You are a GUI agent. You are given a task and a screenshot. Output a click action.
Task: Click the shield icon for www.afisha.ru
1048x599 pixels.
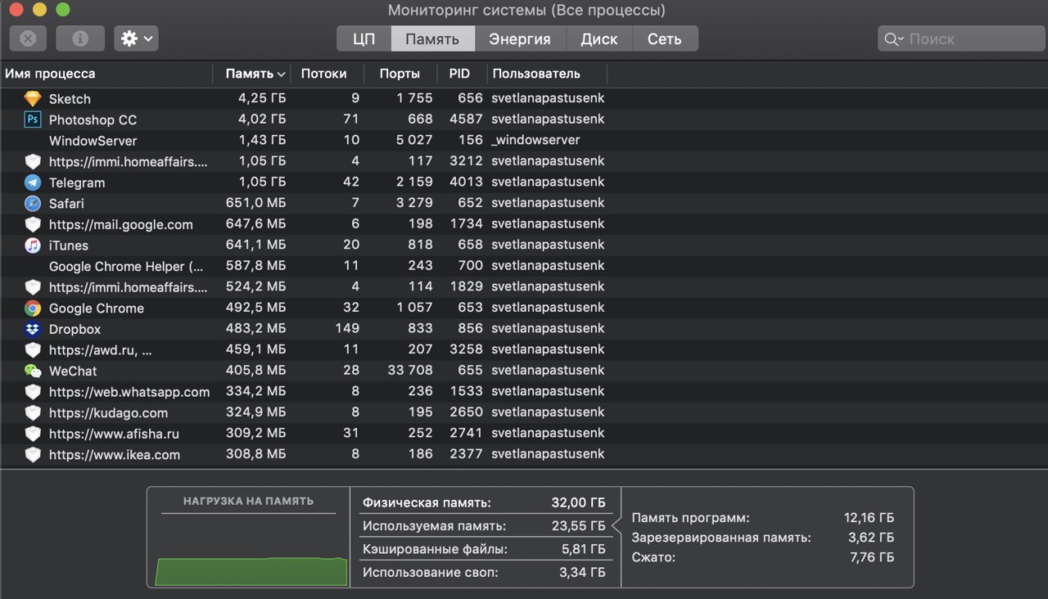click(33, 434)
